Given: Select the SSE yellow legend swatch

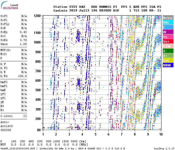Looking at the screenshot, I should (168, 60).
